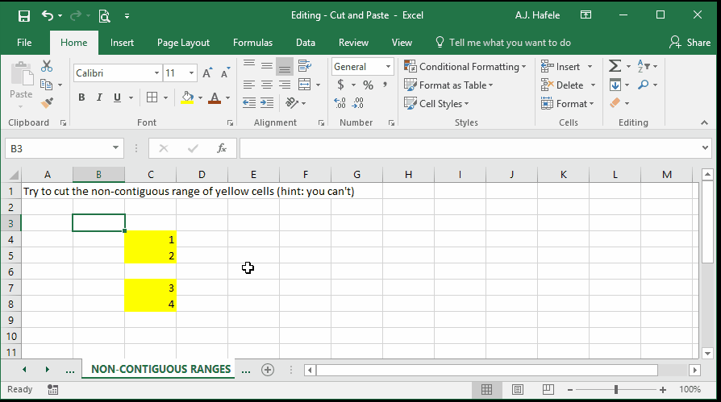Click the Fill down arrow icon

pos(615,85)
